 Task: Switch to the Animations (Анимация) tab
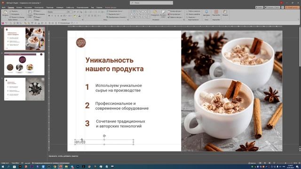(60, 8)
